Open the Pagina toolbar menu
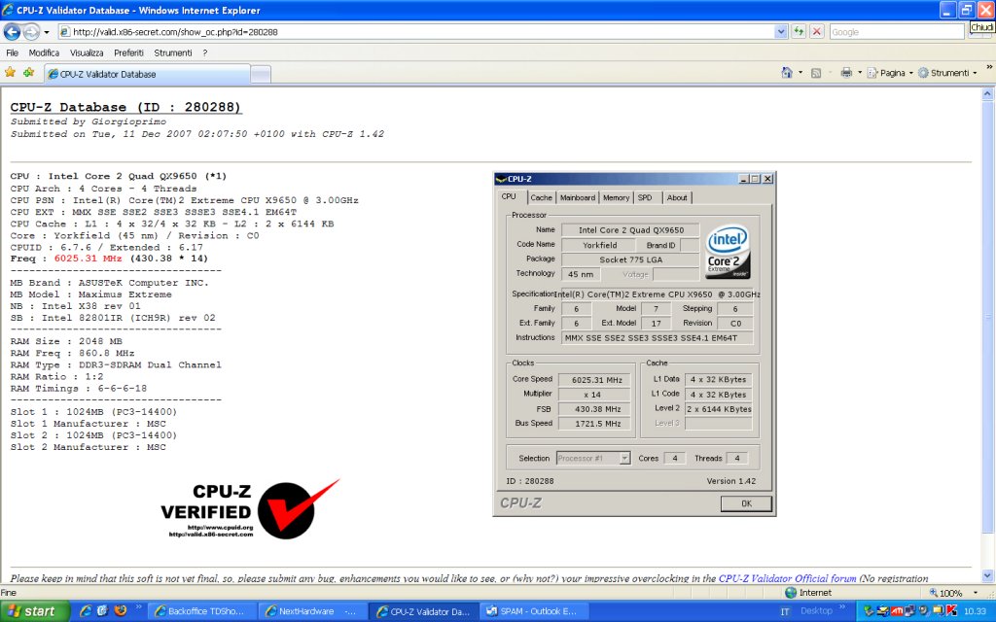 [890, 73]
